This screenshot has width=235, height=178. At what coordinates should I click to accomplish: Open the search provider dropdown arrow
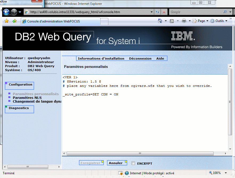coord(230,12)
